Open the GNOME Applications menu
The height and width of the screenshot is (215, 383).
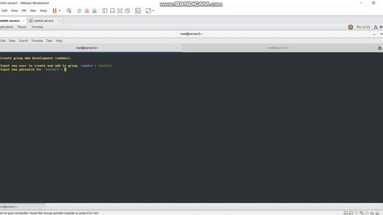7,27
